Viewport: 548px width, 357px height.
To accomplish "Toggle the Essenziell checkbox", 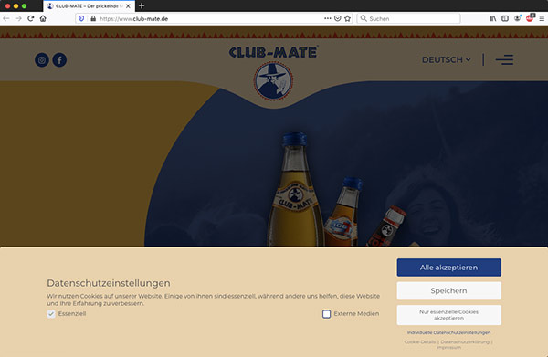I will 51,314.
